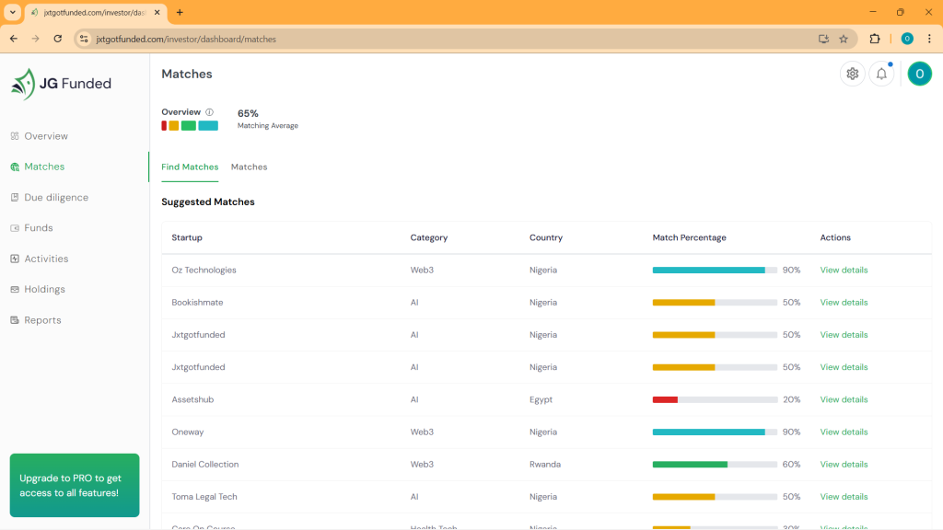Go to Due diligence in sidebar
943x530 pixels.
point(56,197)
